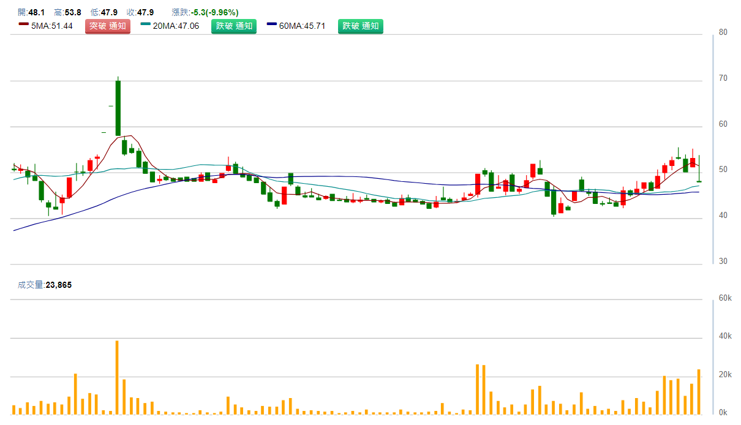Click the 跌破 通知 button beside 20MA
The height and width of the screenshot is (425, 741).
pos(234,26)
